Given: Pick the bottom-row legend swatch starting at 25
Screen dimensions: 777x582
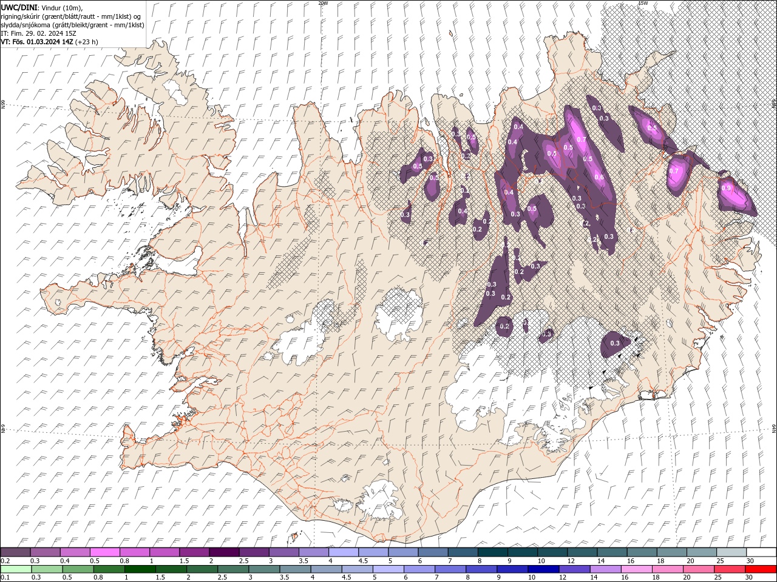Looking at the screenshot, I should click(730, 569).
